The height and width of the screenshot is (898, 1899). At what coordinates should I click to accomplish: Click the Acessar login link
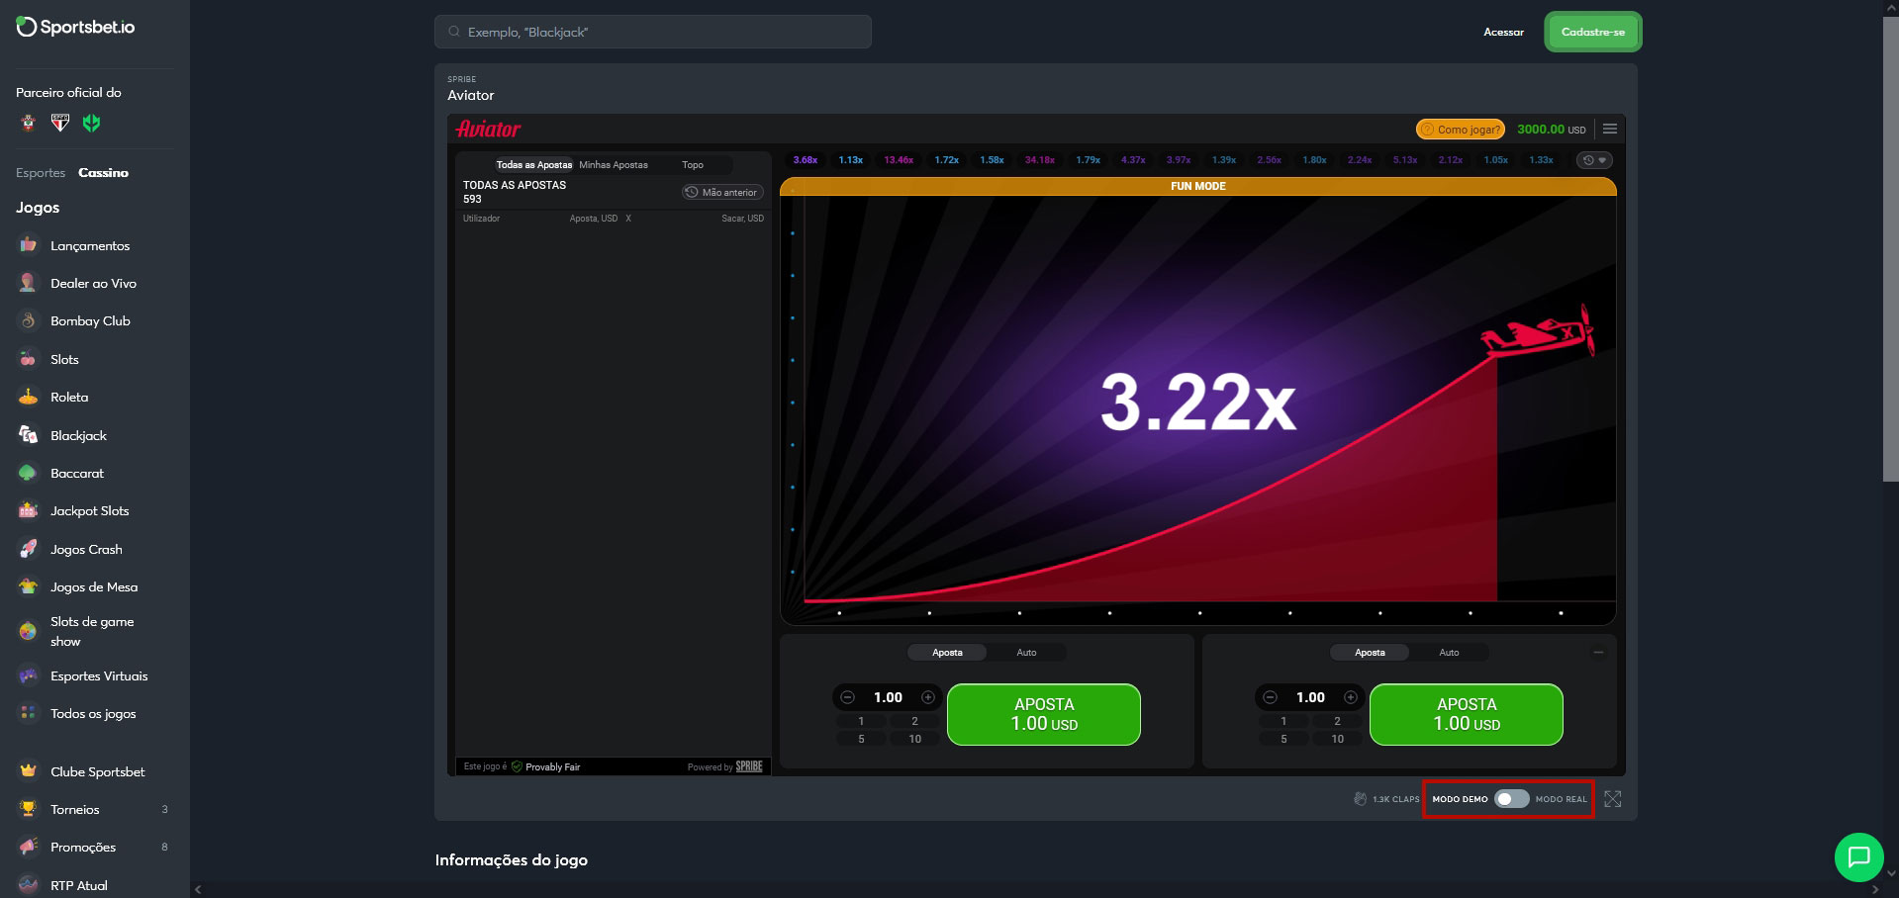[x=1503, y=32]
